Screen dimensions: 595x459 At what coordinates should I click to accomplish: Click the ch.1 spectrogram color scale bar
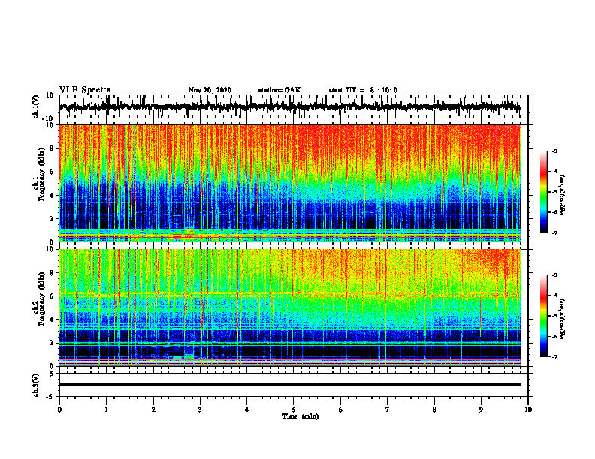coord(544,192)
